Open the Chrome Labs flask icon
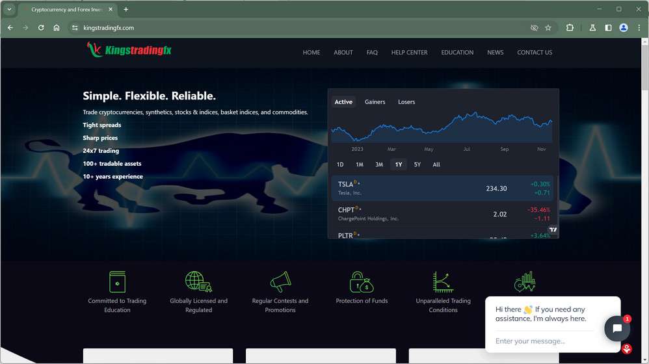 coord(592,28)
